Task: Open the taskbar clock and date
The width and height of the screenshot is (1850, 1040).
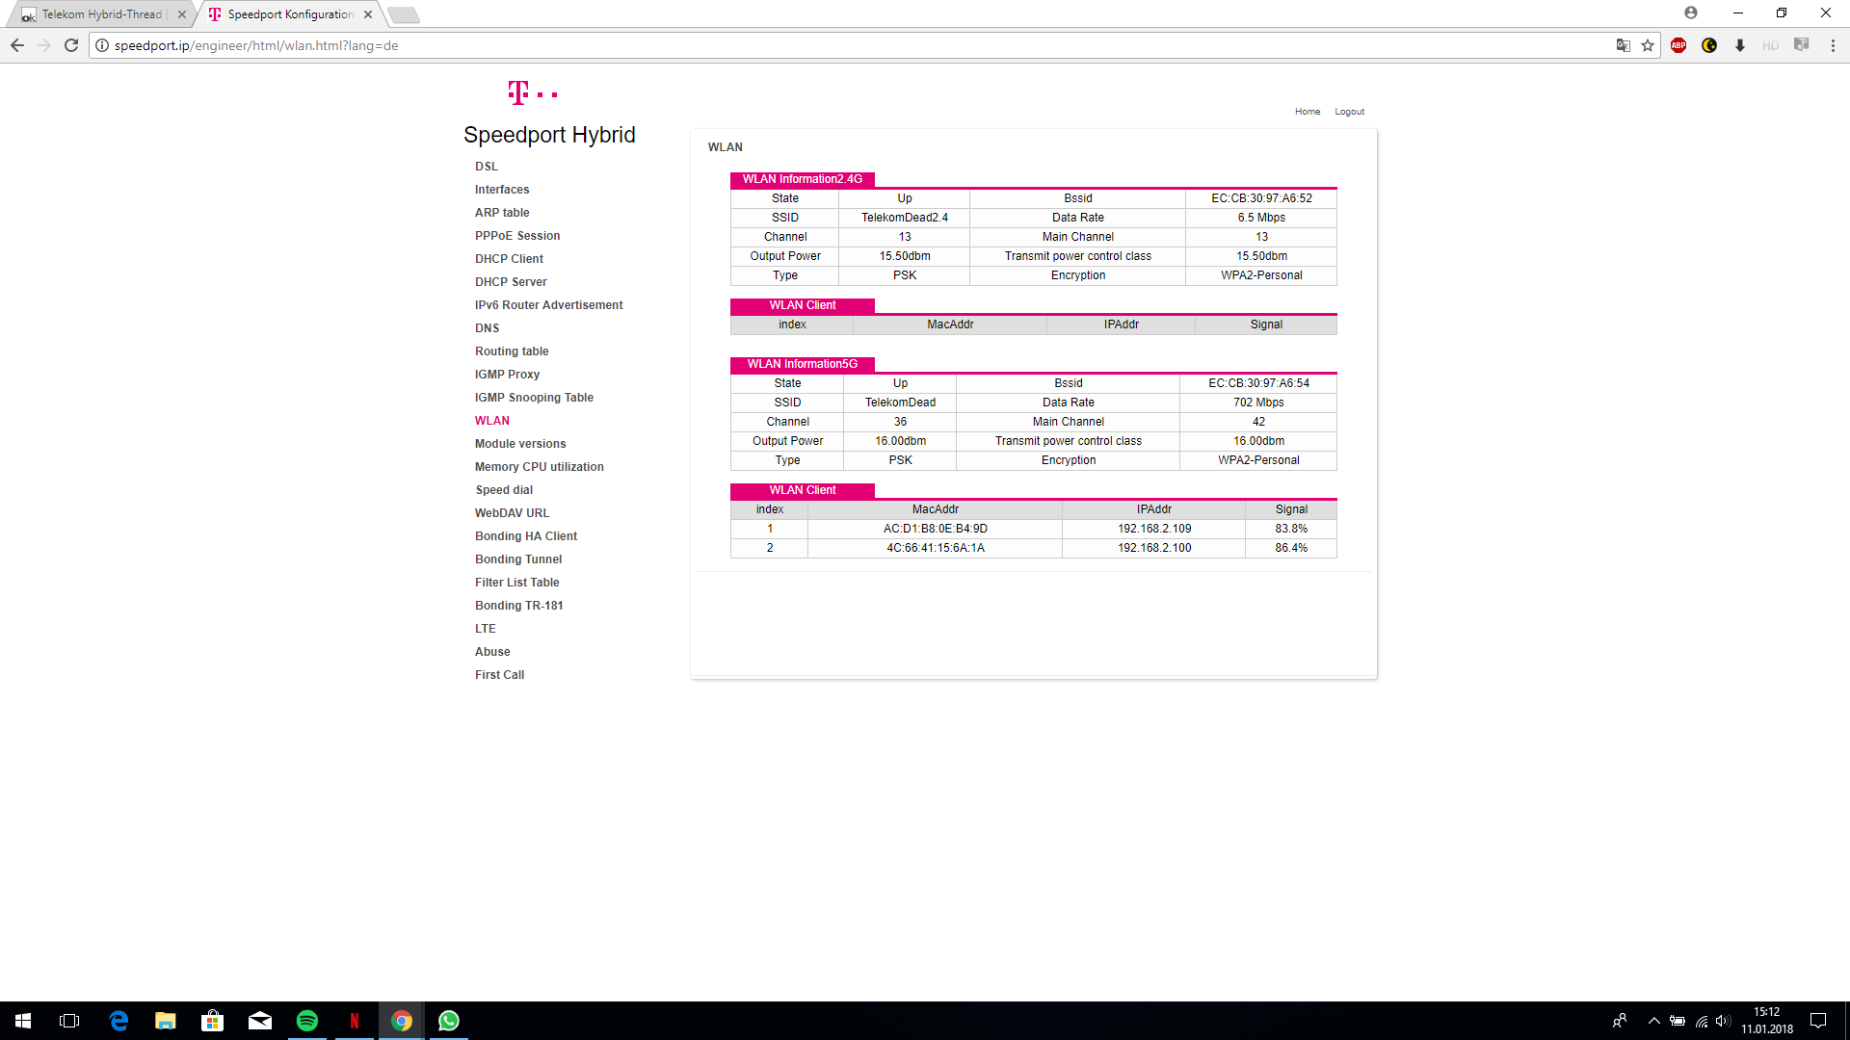Action: pos(1767,1021)
